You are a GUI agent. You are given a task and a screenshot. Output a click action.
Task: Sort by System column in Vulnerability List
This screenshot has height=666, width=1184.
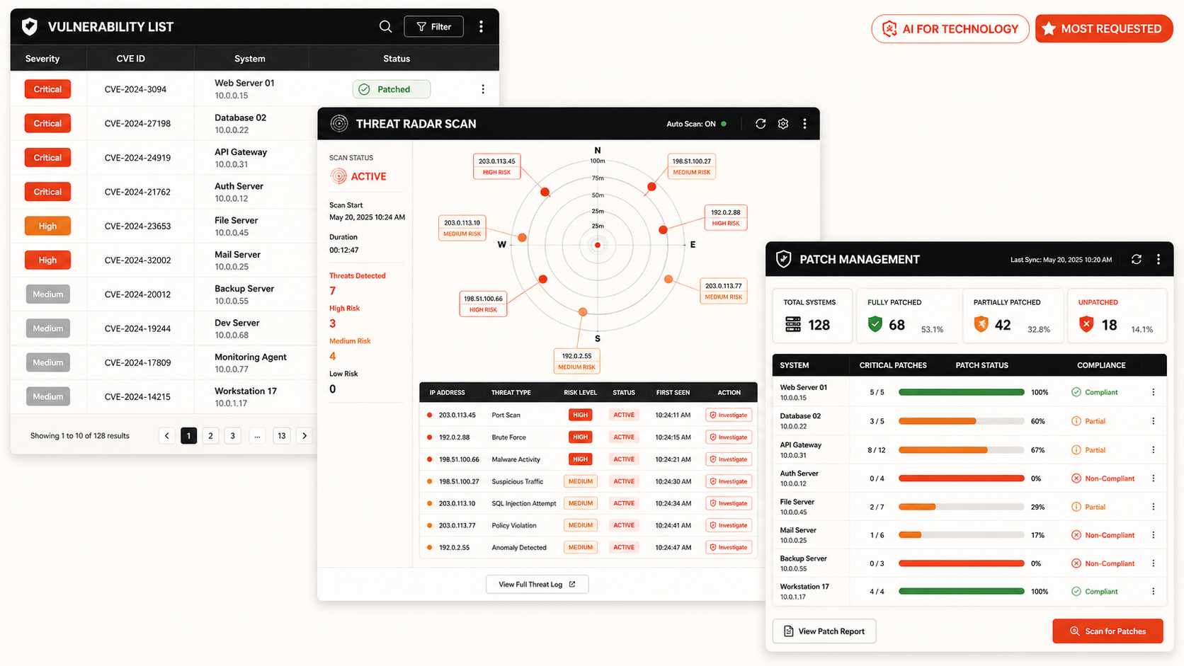click(x=250, y=59)
